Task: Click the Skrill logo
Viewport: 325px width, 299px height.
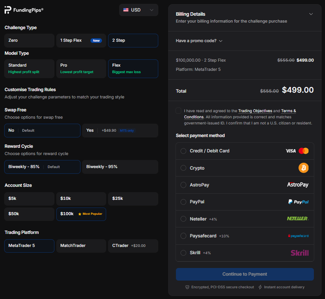Action: click(299, 253)
